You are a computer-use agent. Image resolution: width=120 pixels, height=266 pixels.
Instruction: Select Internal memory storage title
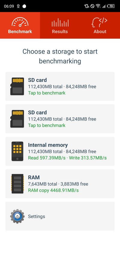[48, 145]
